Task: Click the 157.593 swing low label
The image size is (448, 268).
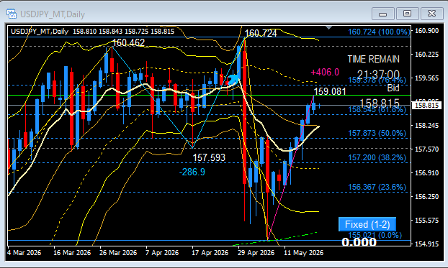Action: point(209,157)
